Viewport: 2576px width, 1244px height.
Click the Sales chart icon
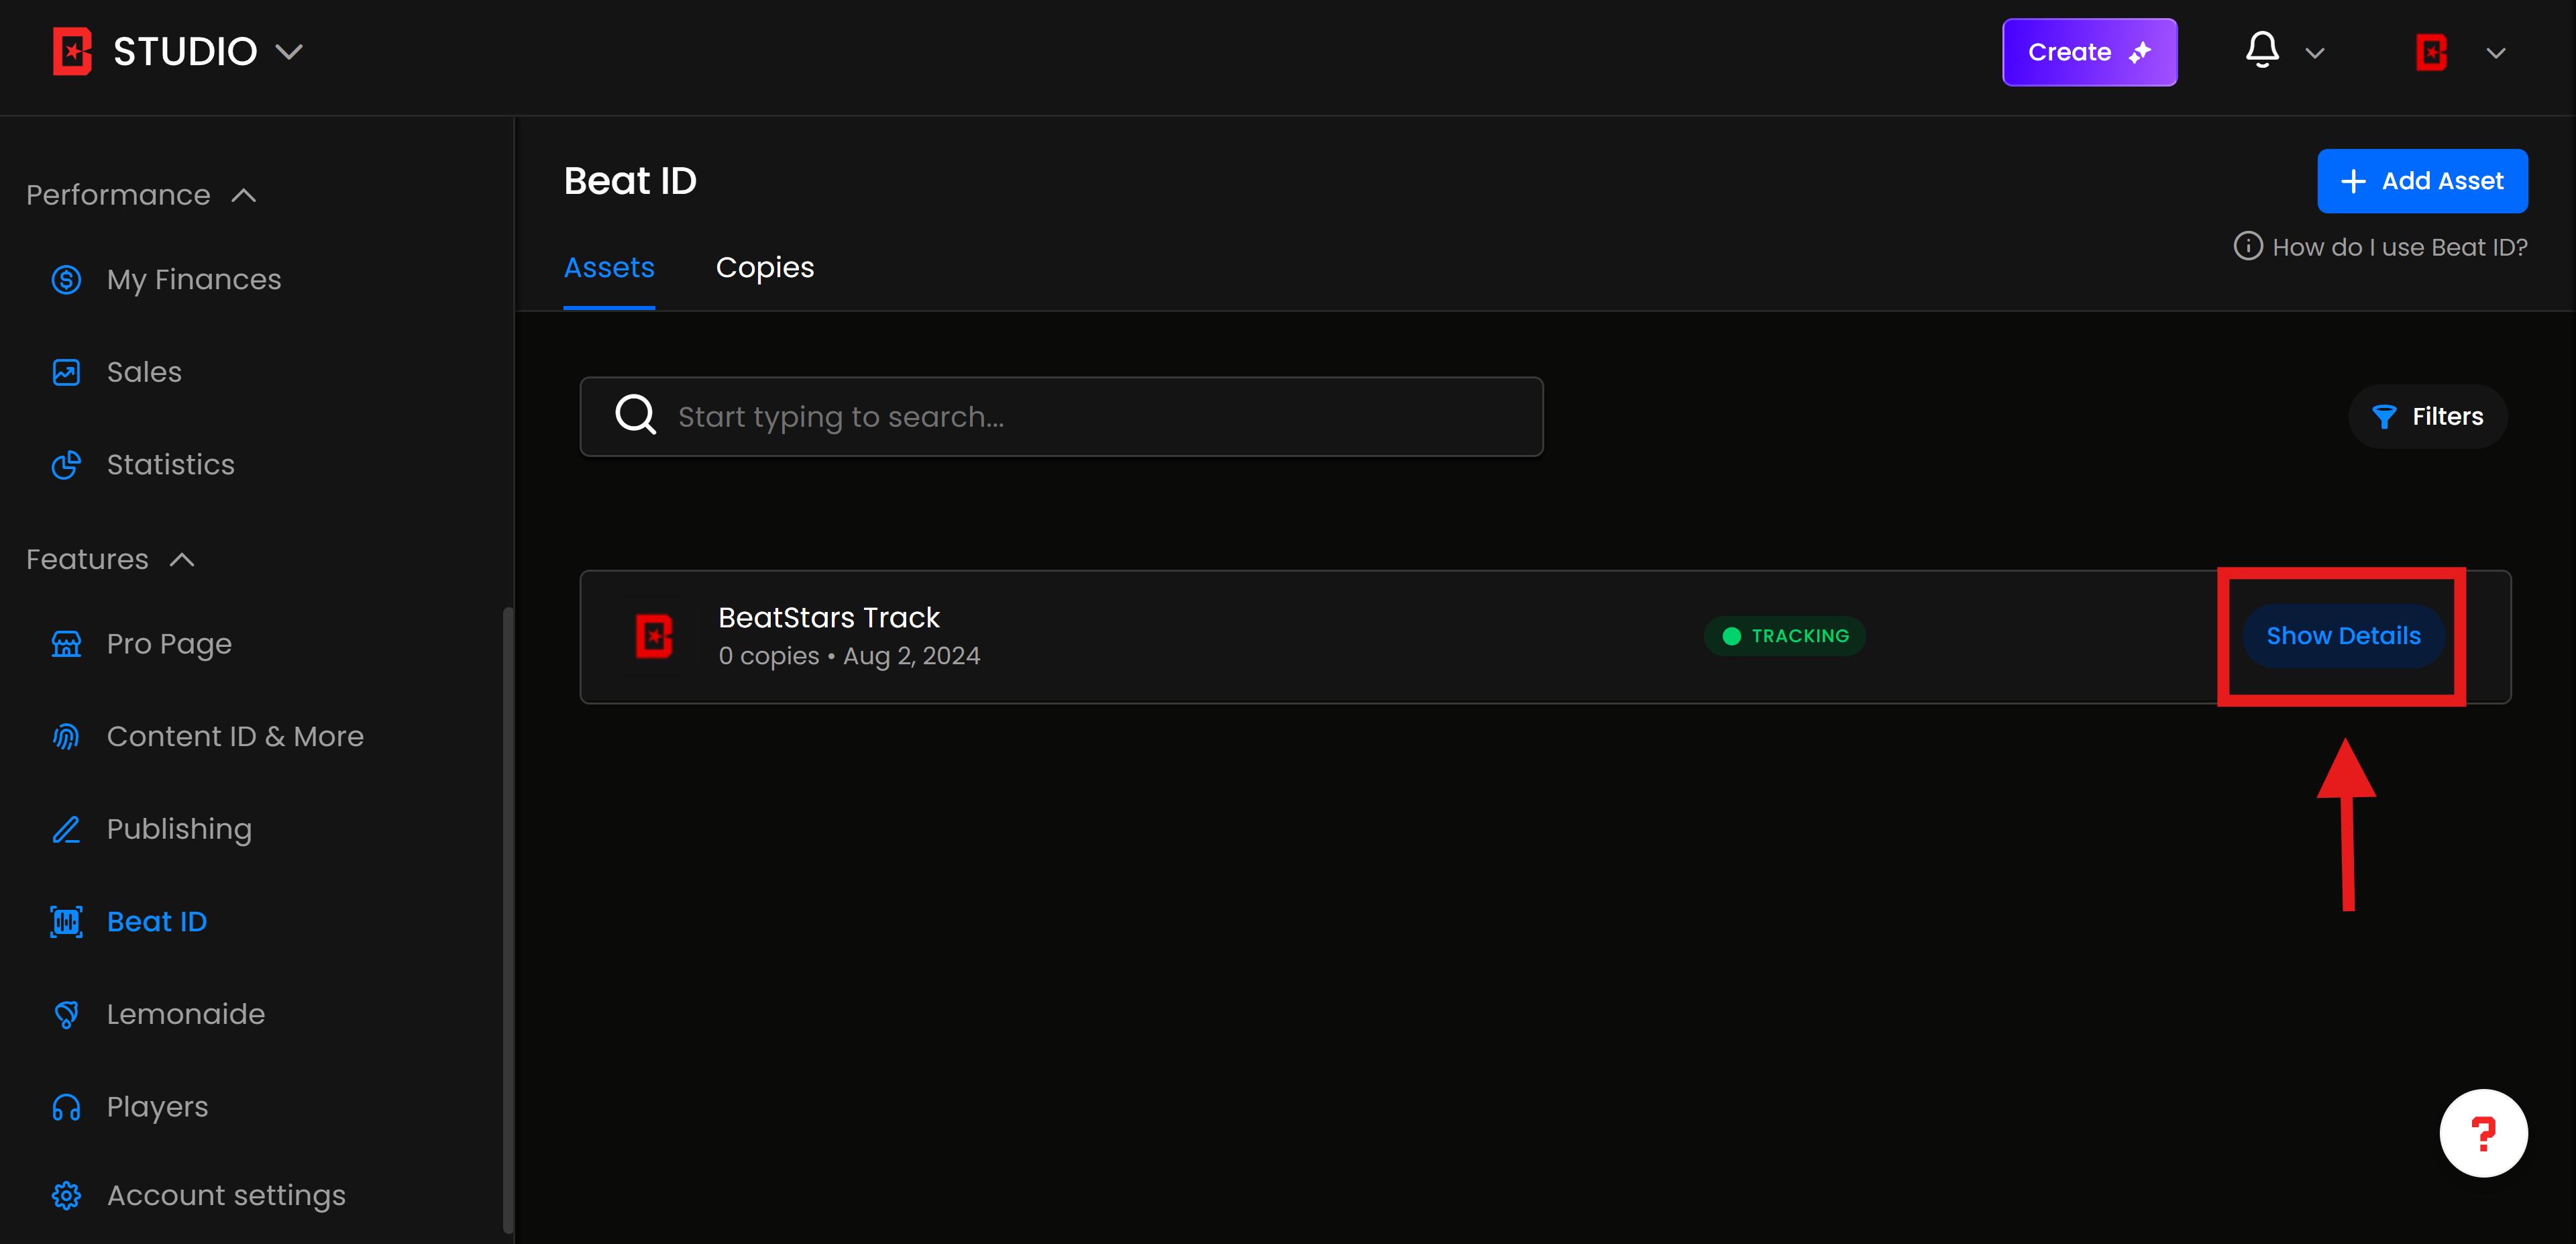[x=66, y=372]
